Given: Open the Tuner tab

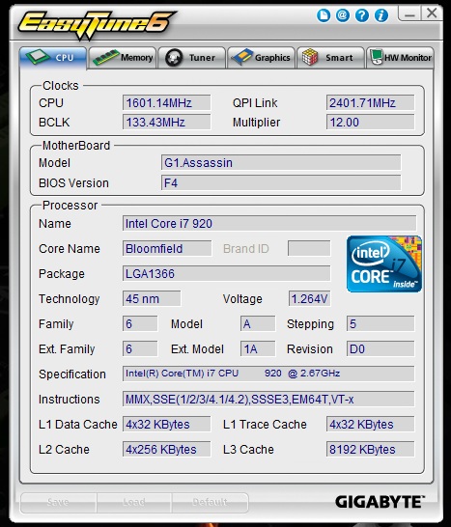Looking at the screenshot, I should (x=192, y=58).
